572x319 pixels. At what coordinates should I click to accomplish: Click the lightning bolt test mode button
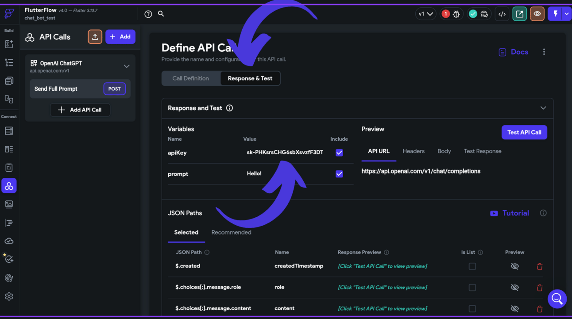tap(555, 14)
